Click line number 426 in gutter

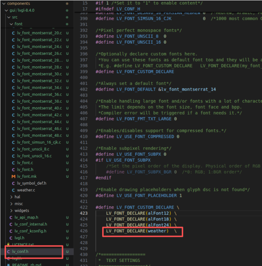pyautogui.click(x=84, y=231)
